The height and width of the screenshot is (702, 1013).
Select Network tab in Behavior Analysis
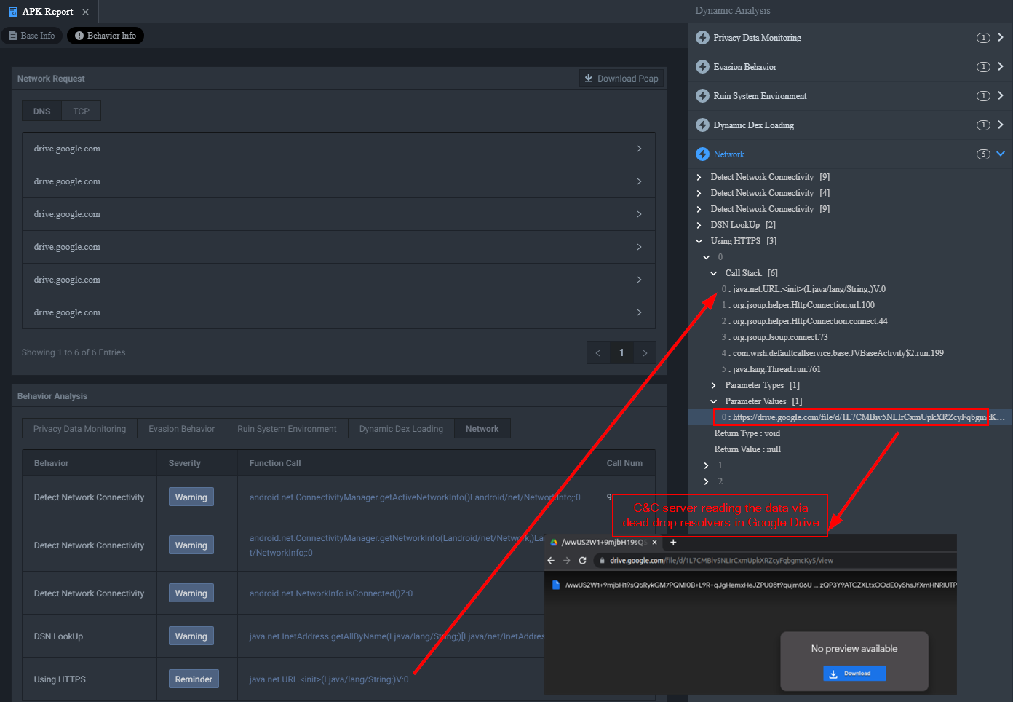tap(482, 429)
